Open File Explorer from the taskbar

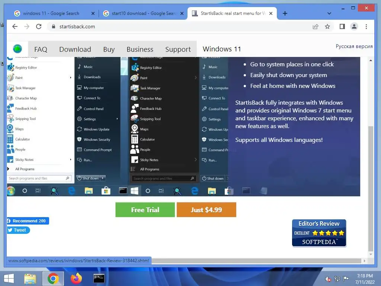pyautogui.click(x=30, y=279)
